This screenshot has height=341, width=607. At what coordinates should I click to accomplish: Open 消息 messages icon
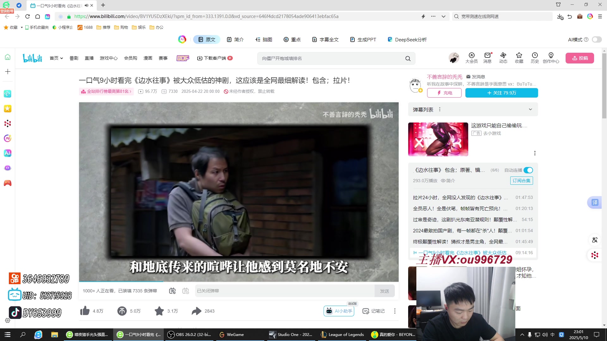click(487, 58)
